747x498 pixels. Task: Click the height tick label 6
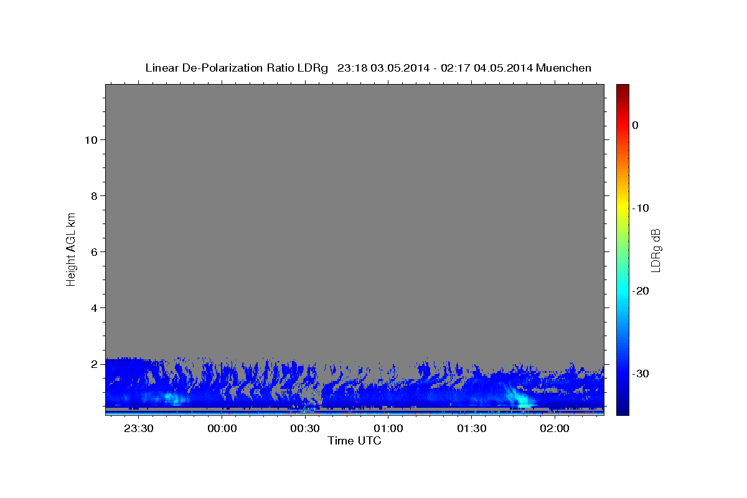point(93,252)
